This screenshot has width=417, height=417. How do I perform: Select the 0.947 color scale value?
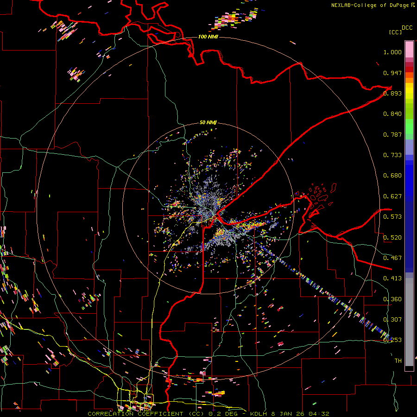coord(392,73)
